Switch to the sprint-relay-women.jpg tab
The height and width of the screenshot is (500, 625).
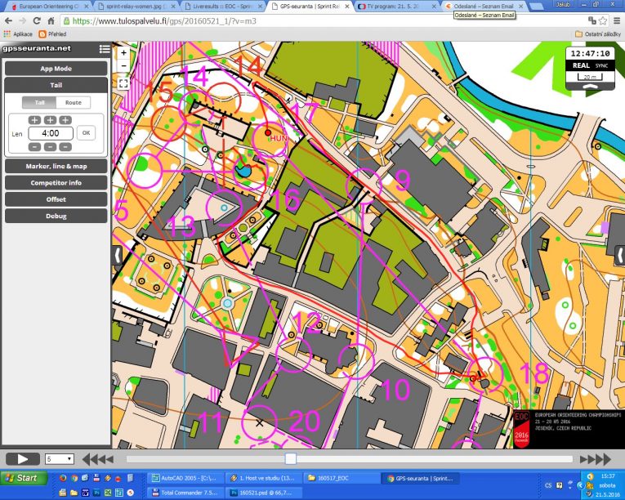[136, 7]
